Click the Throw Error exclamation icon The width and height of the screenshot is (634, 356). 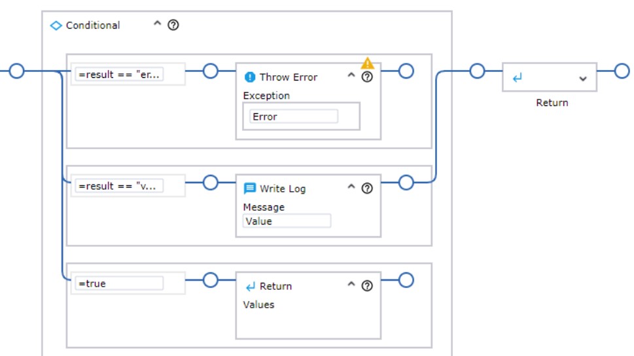tap(250, 77)
